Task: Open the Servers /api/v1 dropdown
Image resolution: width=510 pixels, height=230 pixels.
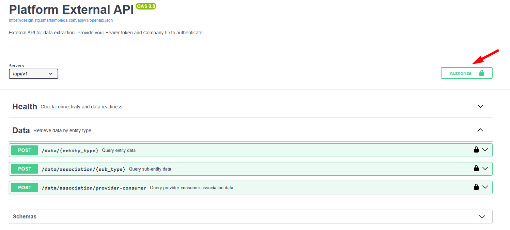Action: point(33,74)
